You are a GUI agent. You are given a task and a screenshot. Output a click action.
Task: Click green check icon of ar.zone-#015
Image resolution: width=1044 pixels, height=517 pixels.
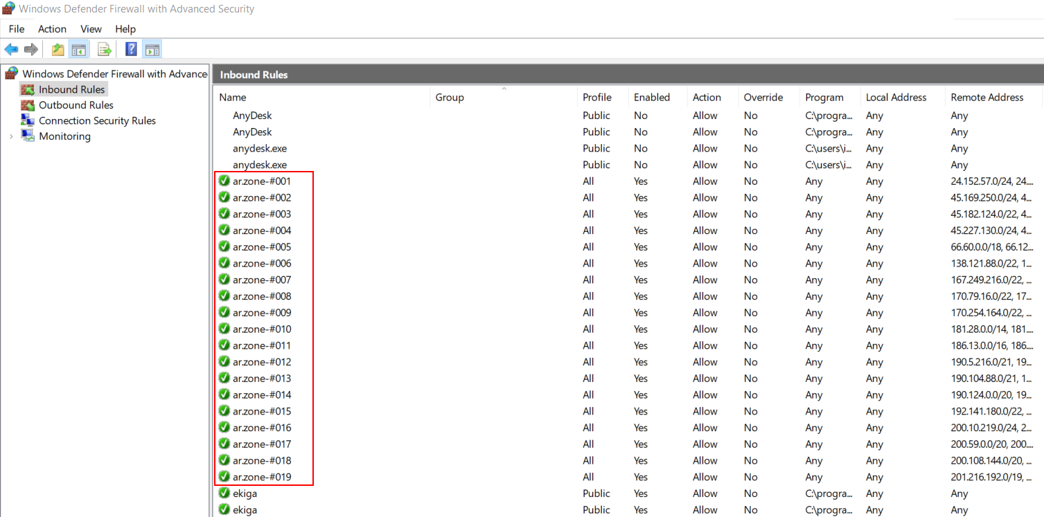tap(224, 411)
